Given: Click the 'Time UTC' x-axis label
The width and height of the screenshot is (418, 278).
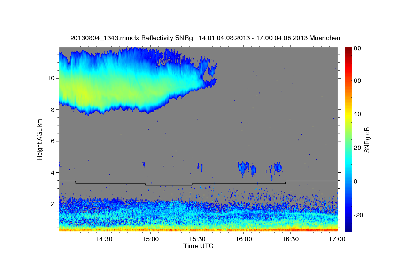Looking at the screenshot, I should point(198,246).
